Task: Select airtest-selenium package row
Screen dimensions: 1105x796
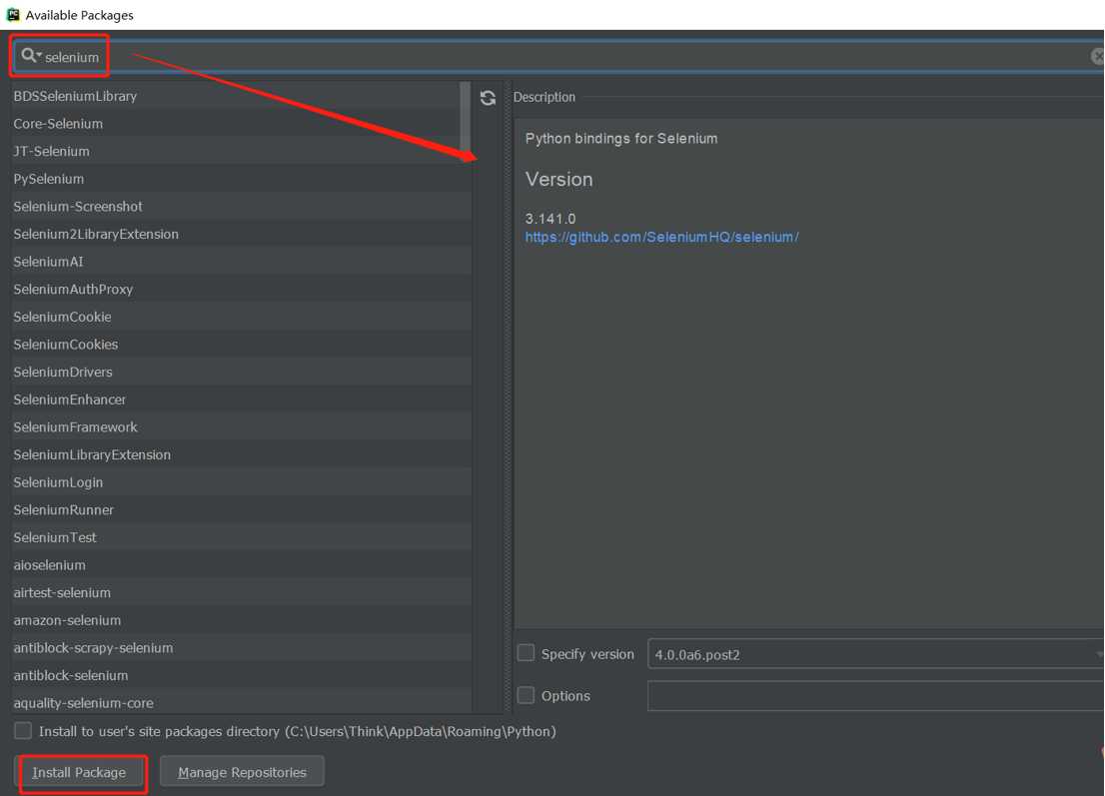Action: pos(241,592)
